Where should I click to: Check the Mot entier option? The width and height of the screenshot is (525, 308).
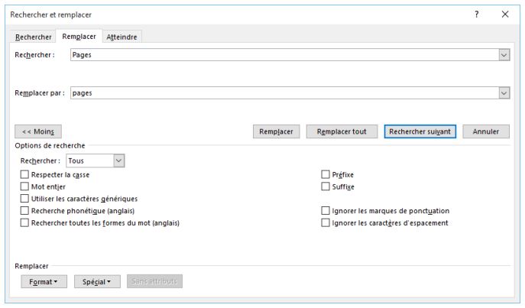[25, 186]
